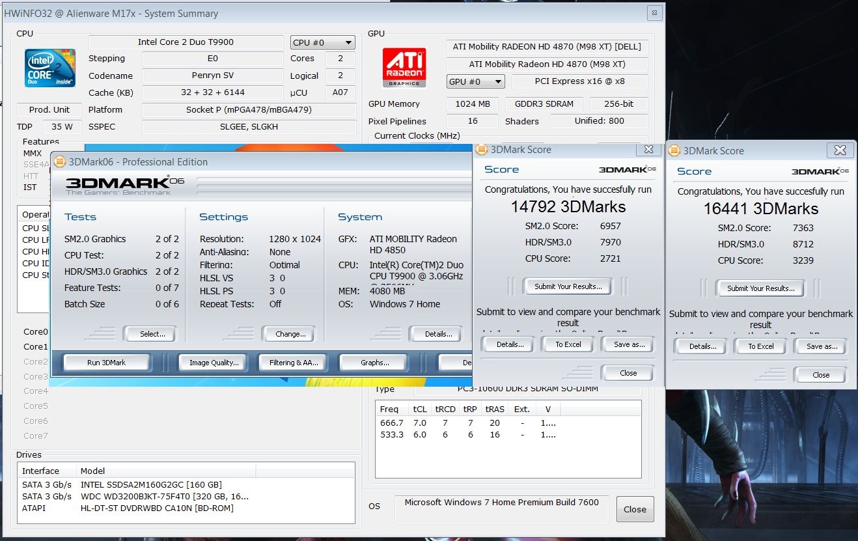This screenshot has width=858, height=541.
Task: Click the Freq column header in memory table
Action: tap(393, 409)
